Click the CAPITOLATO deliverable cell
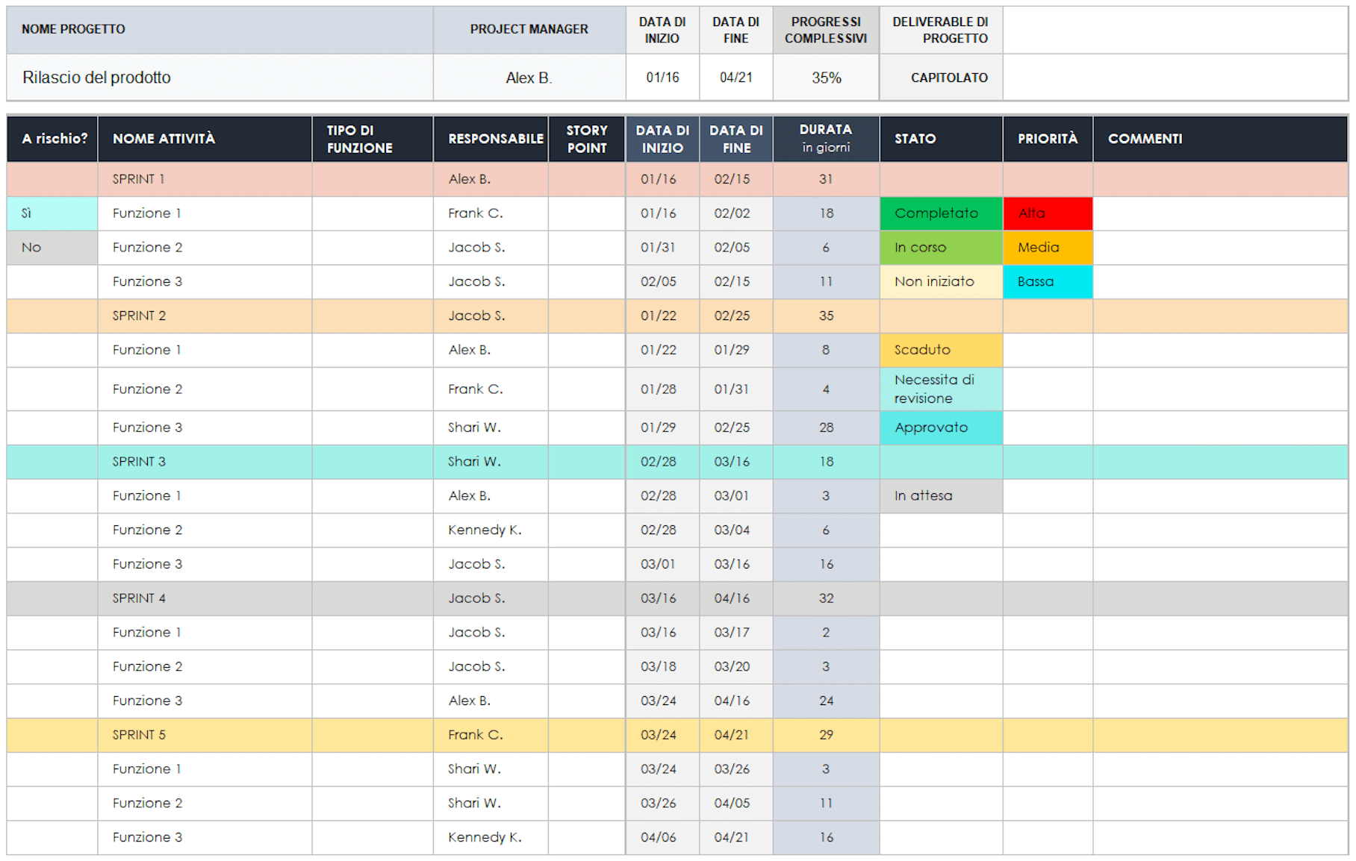Viewport: 1356px width, 861px height. 948,78
